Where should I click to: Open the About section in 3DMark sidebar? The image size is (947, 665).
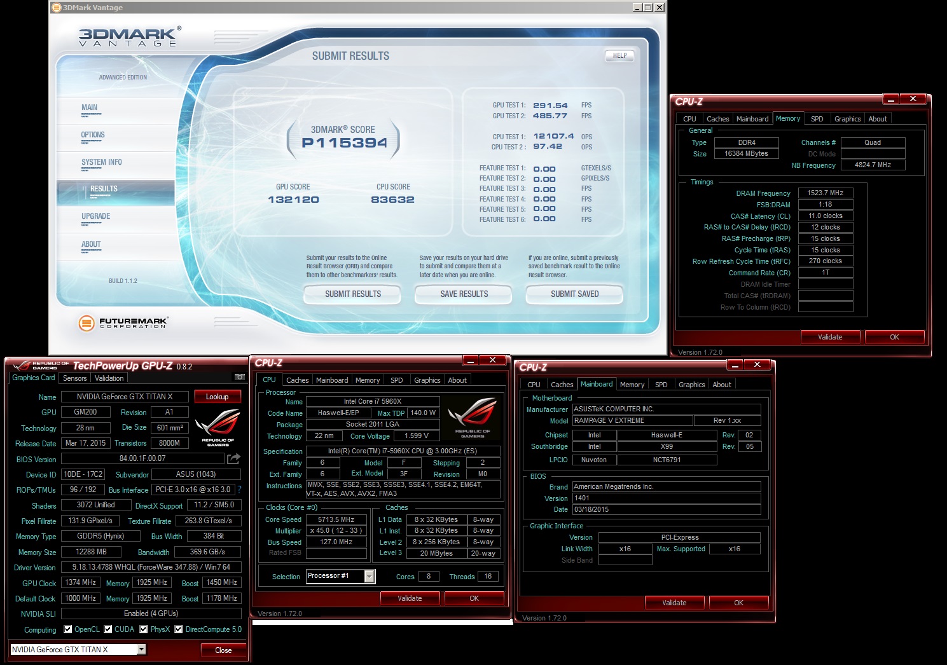(x=91, y=244)
